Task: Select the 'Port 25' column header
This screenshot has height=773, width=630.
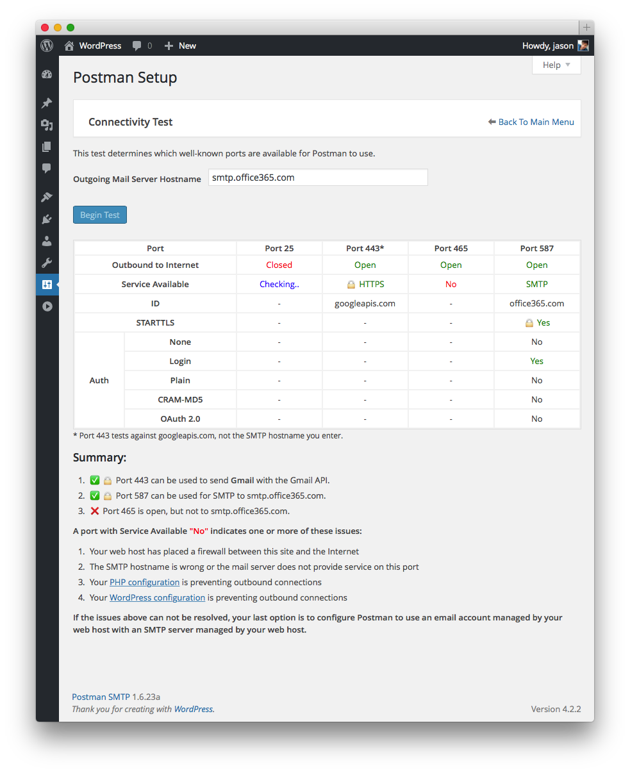Action: click(x=279, y=248)
